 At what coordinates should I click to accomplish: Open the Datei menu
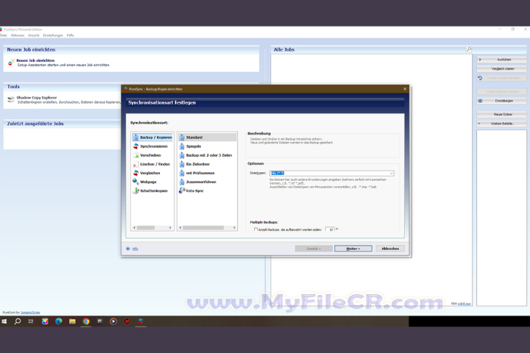click(3, 35)
